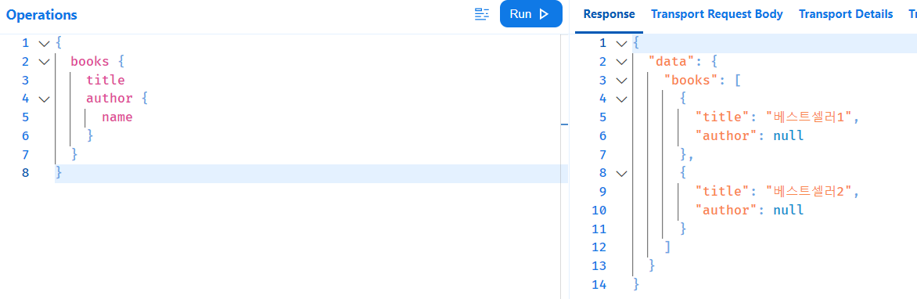
Task: Click the "data" key in Response
Action: tap(672, 61)
